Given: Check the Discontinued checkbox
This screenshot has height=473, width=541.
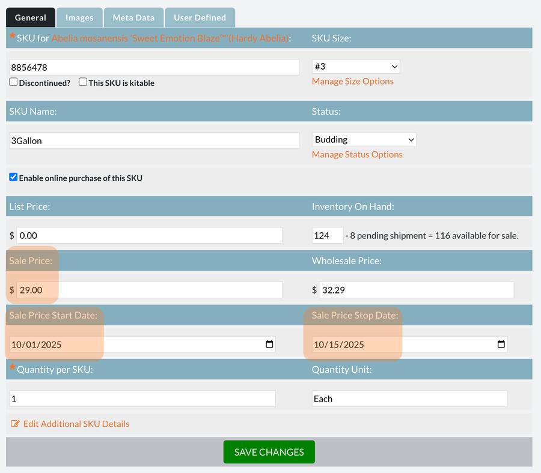Looking at the screenshot, I should point(13,82).
